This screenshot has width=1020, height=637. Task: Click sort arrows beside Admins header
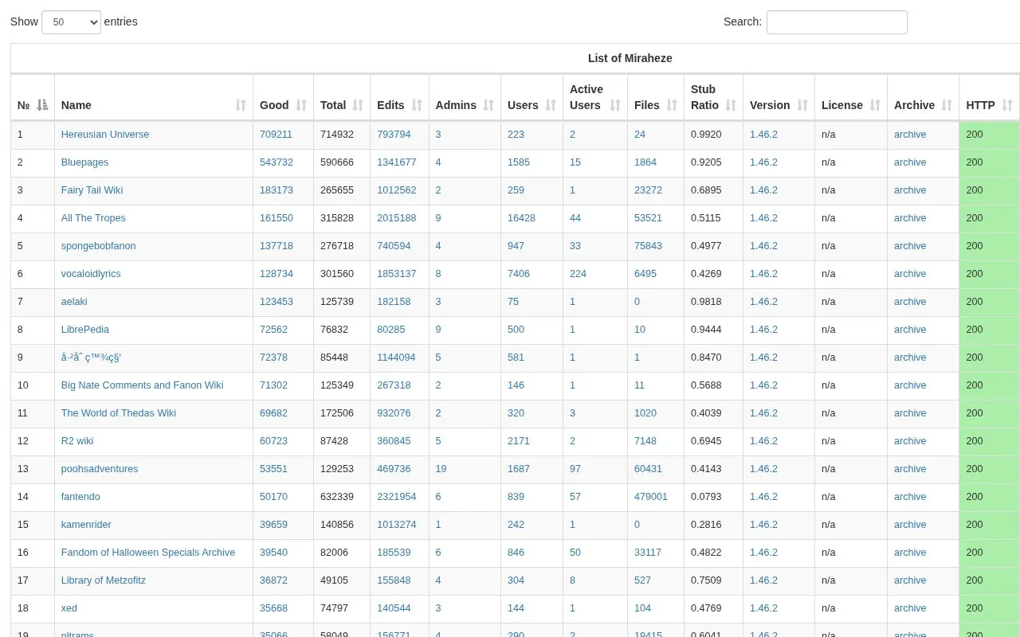point(488,105)
